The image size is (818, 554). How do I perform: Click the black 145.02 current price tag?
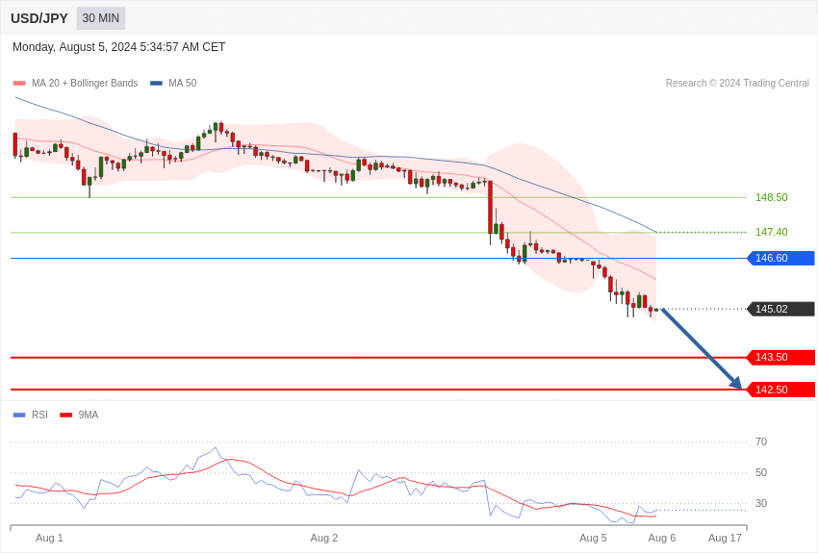pos(781,309)
